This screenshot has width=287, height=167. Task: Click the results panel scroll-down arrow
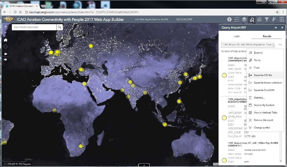point(281,161)
